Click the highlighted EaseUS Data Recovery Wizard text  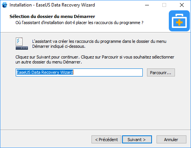pos(45,72)
